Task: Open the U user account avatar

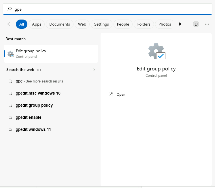Action: click(x=196, y=24)
